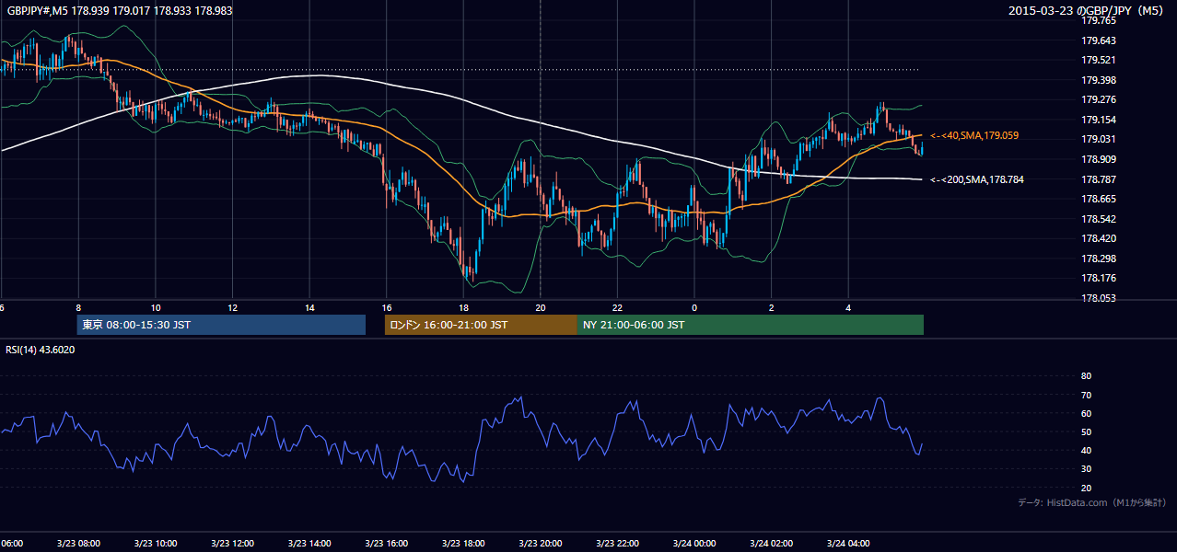Click the price axis value 179.521
The width and height of the screenshot is (1177, 552).
[1098, 60]
